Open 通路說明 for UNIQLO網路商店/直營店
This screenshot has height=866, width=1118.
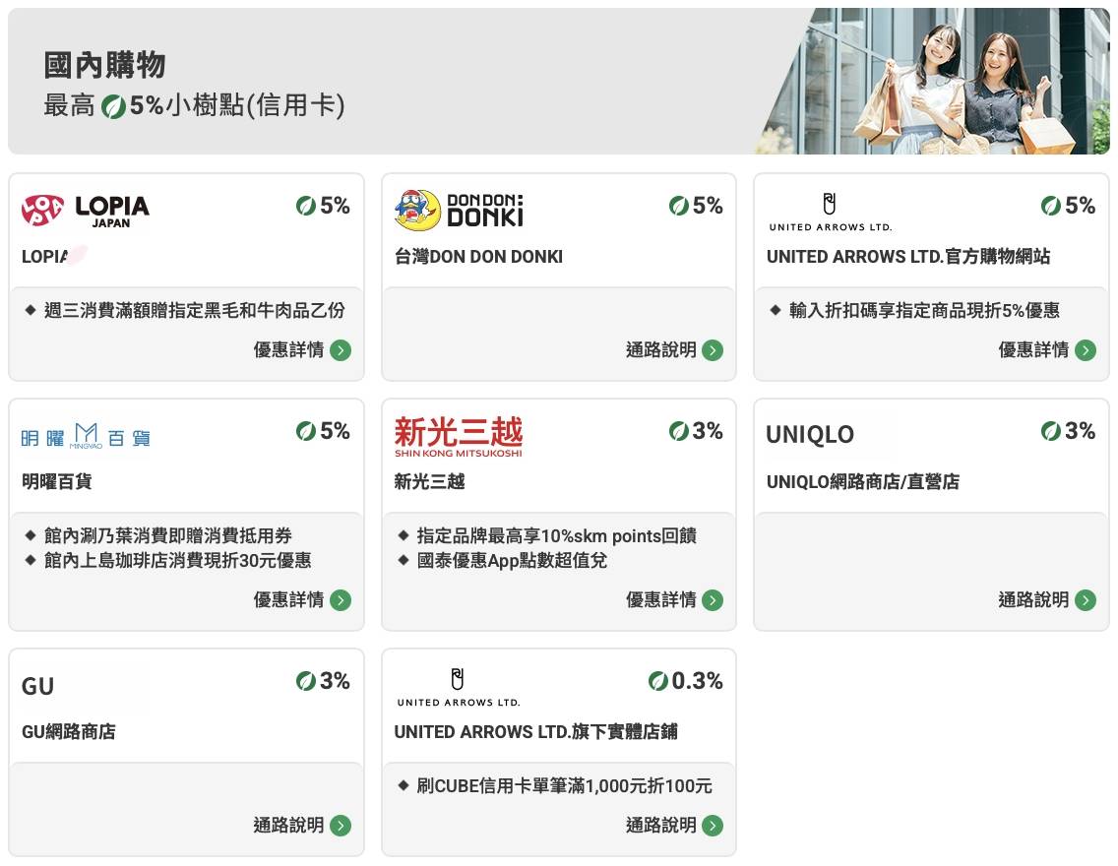click(1046, 600)
